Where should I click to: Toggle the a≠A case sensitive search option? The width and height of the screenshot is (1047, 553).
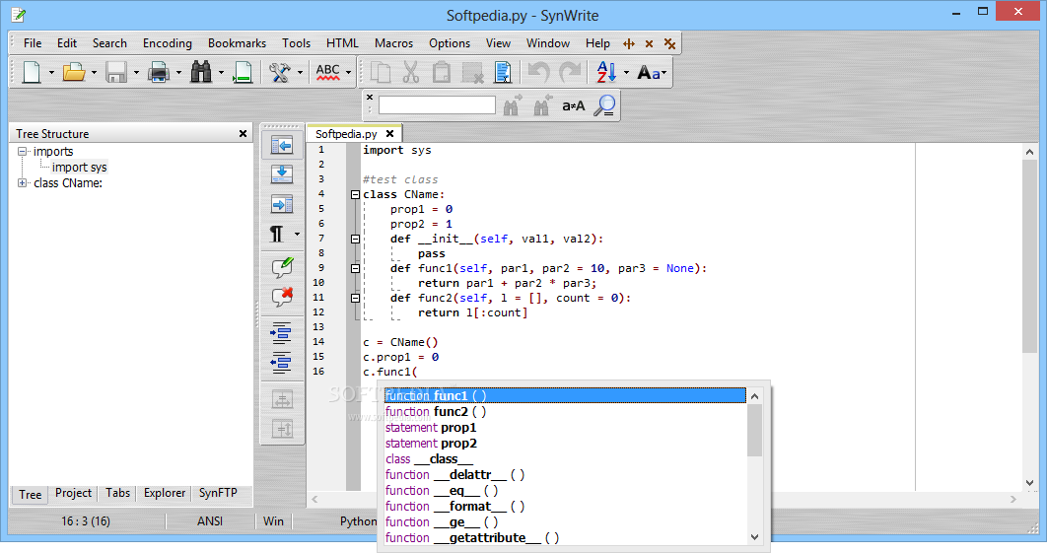[574, 105]
